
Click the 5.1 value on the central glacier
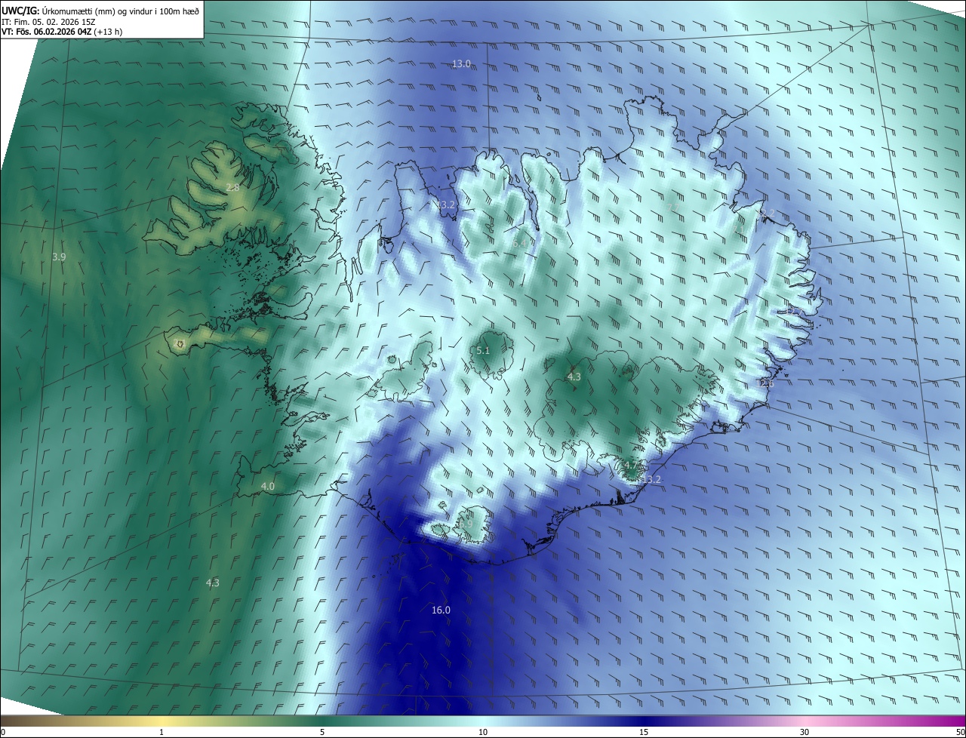coord(483,351)
